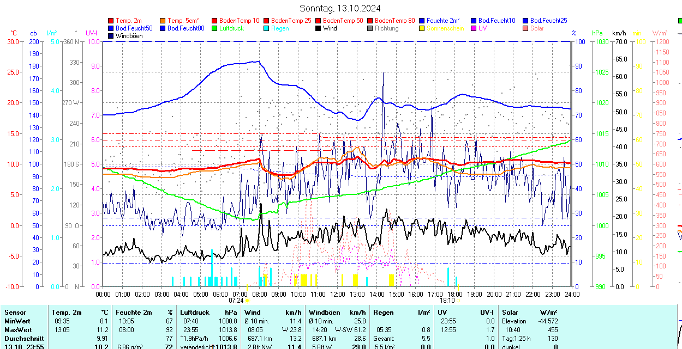Click the red Temp. 2m legend swatch
The width and height of the screenshot is (682, 349).
click(111, 21)
